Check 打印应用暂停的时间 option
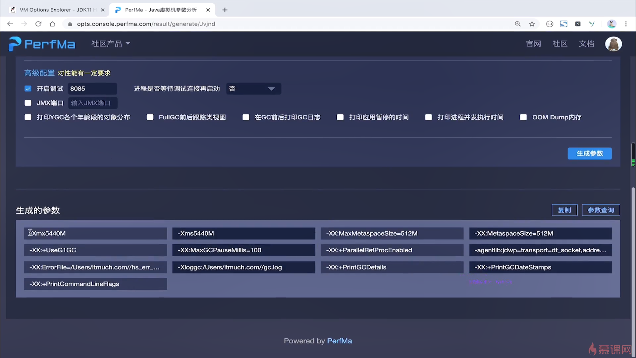Image resolution: width=636 pixels, height=358 pixels. coord(340,117)
